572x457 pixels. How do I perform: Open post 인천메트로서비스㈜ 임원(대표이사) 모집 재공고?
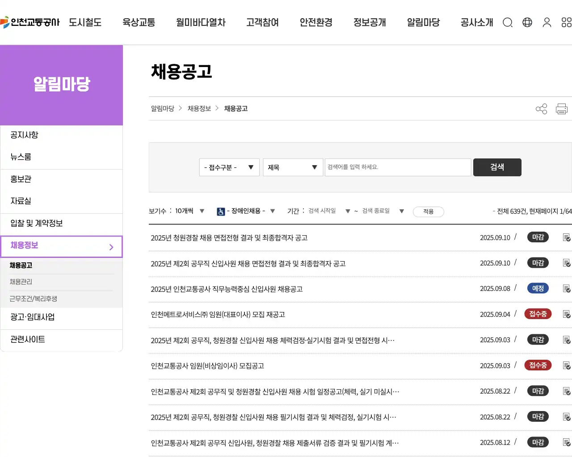click(x=218, y=315)
